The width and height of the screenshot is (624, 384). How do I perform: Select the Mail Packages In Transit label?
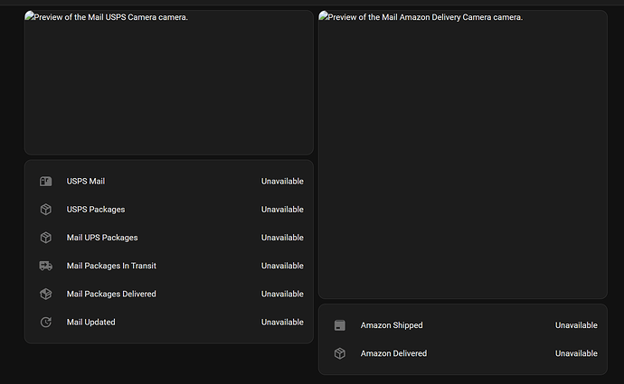pos(111,266)
